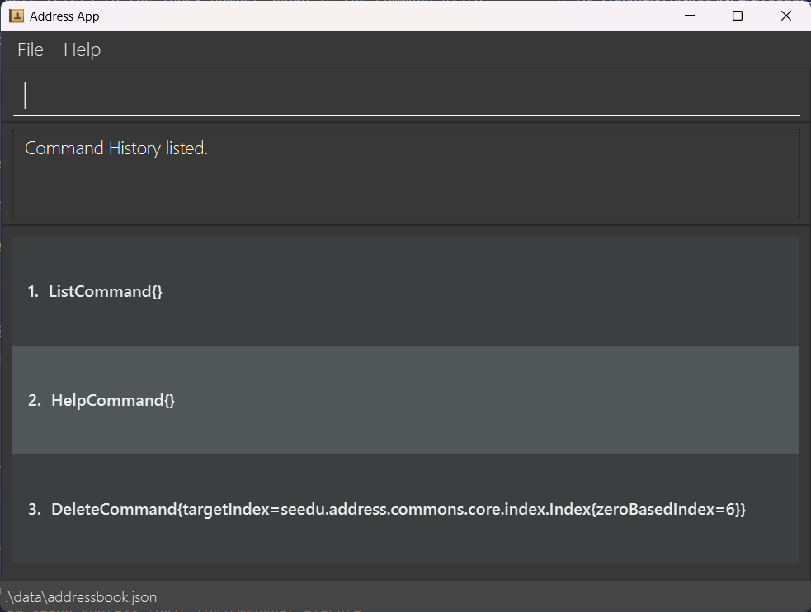Maximize the Address App window

[x=738, y=16]
